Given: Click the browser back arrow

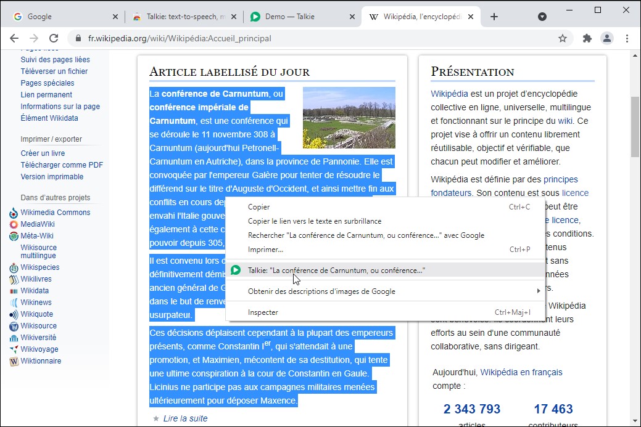Looking at the screenshot, I should tap(14, 38).
